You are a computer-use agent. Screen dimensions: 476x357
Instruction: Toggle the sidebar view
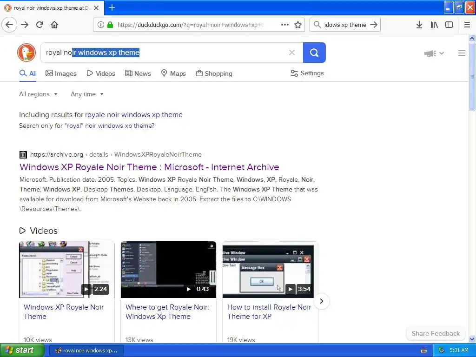click(449, 25)
